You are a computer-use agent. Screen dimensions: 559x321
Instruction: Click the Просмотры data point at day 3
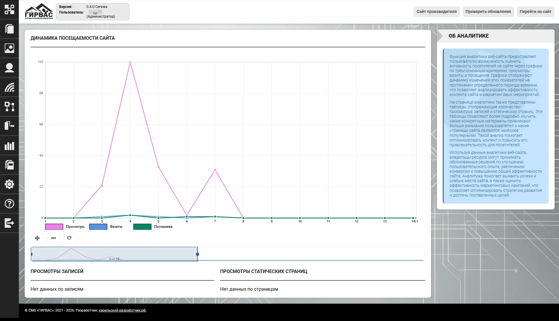point(102,185)
